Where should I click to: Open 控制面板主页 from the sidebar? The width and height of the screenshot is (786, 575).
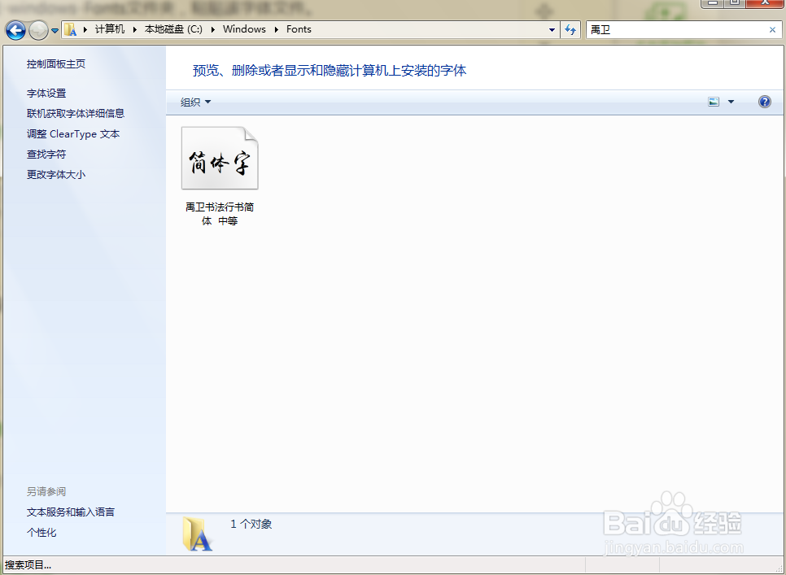(56, 63)
